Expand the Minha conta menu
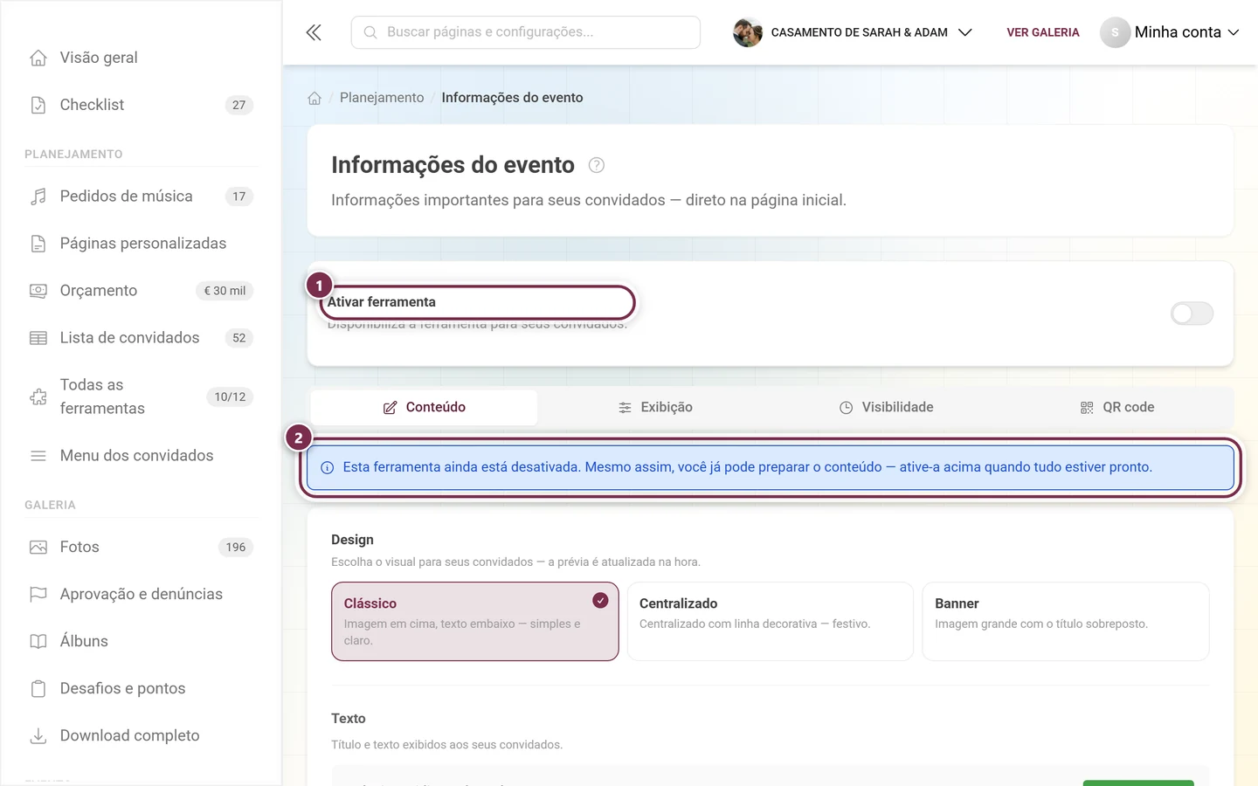Viewport: 1258px width, 786px height. (x=1171, y=32)
